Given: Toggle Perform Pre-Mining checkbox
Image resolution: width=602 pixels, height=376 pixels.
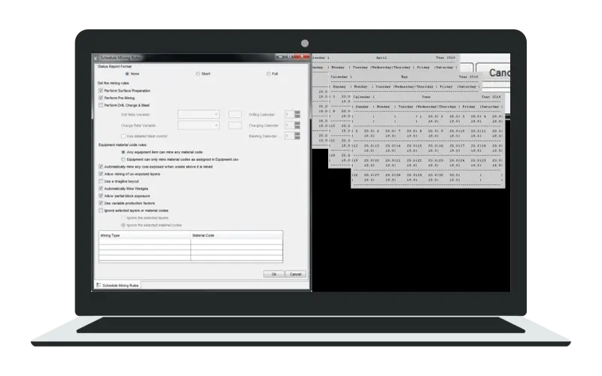Looking at the screenshot, I should 101,98.
